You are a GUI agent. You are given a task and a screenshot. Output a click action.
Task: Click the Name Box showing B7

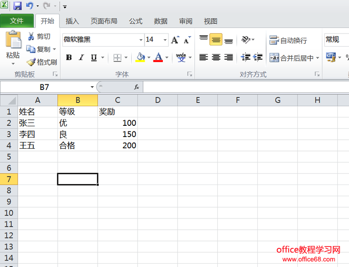45,87
